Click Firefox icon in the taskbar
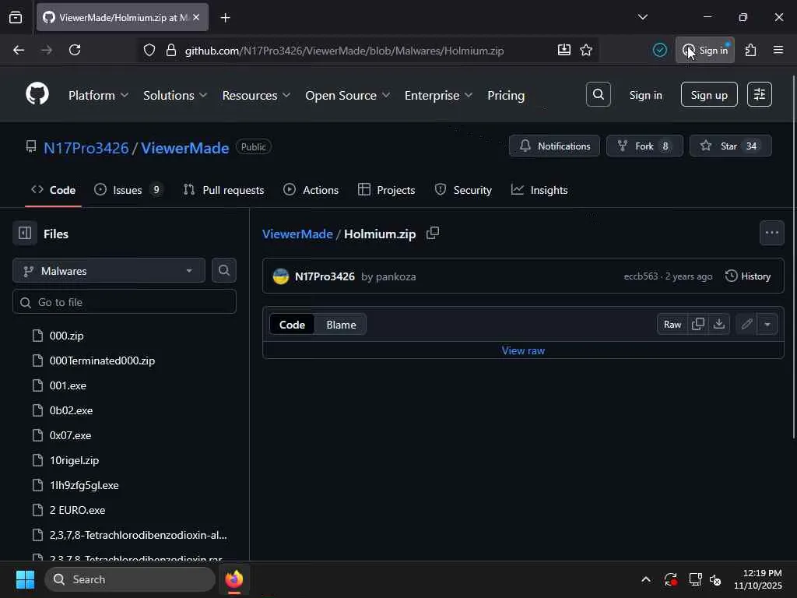 pos(234,579)
